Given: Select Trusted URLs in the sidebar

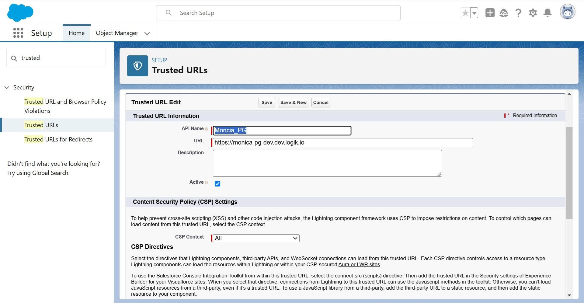Looking at the screenshot, I should 41,125.
